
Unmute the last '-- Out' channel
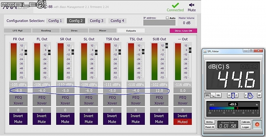coord(183,122)
